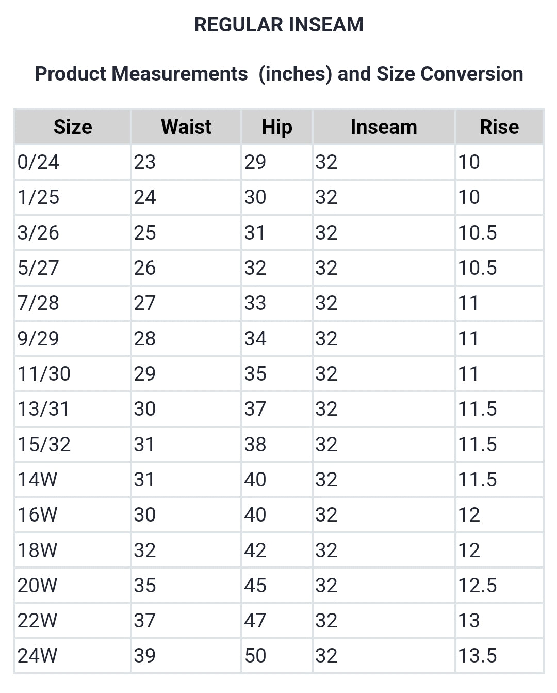The width and height of the screenshot is (557, 693).
Task: Click the Inseam column header
Action: click(x=384, y=127)
